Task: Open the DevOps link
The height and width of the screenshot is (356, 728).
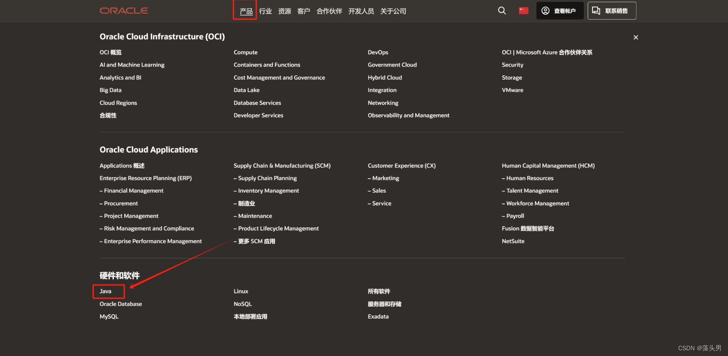Action: tap(378, 52)
